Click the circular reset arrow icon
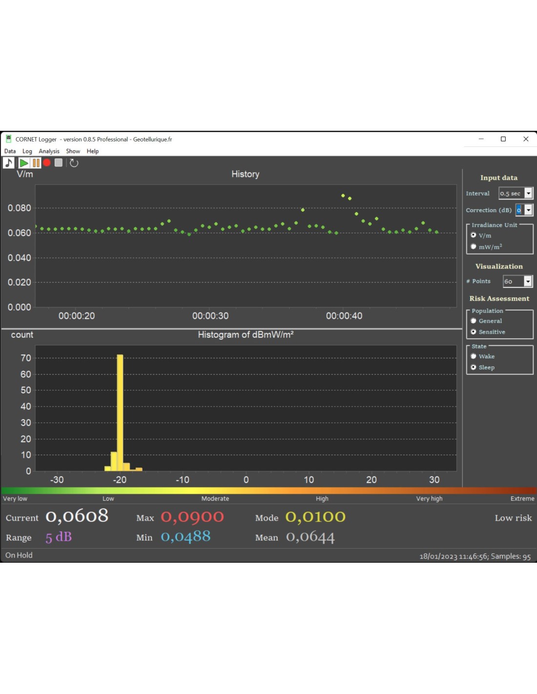 pos(74,163)
